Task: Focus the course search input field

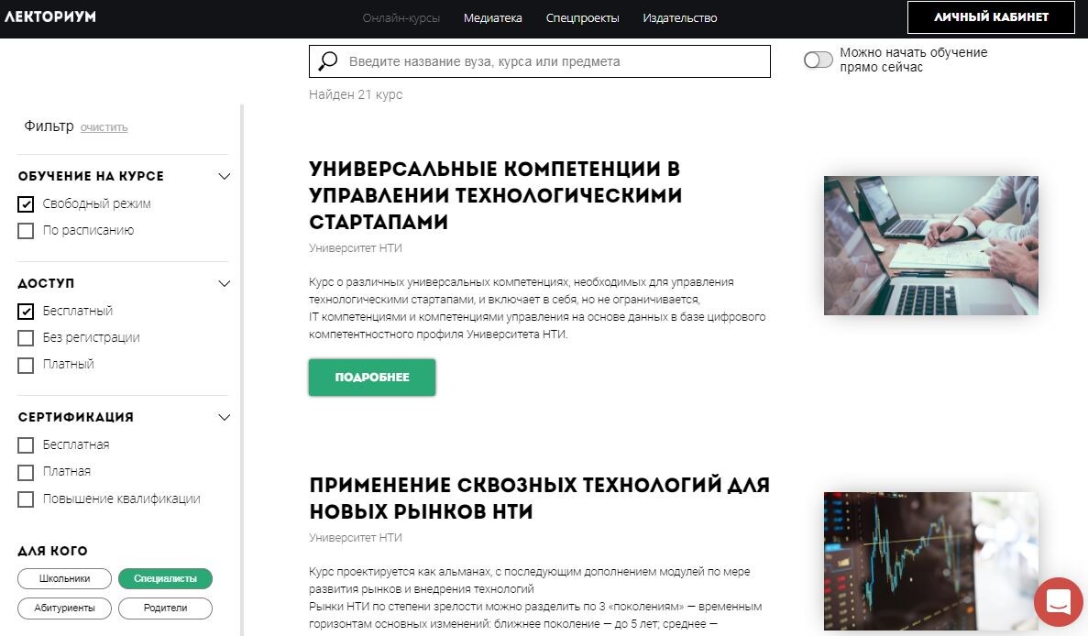Action: (540, 61)
